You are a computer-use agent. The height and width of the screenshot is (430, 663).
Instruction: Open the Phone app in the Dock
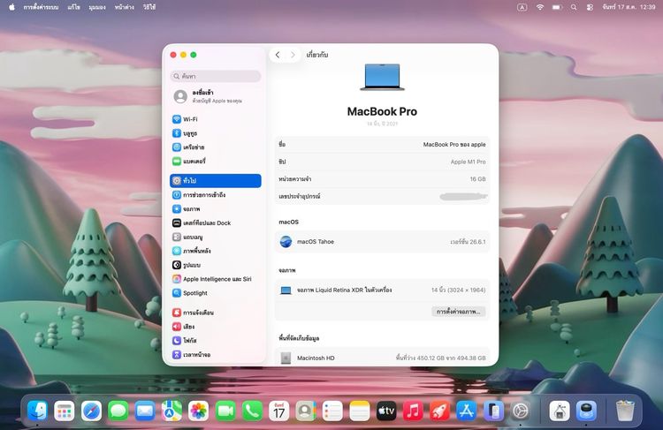(x=252, y=411)
